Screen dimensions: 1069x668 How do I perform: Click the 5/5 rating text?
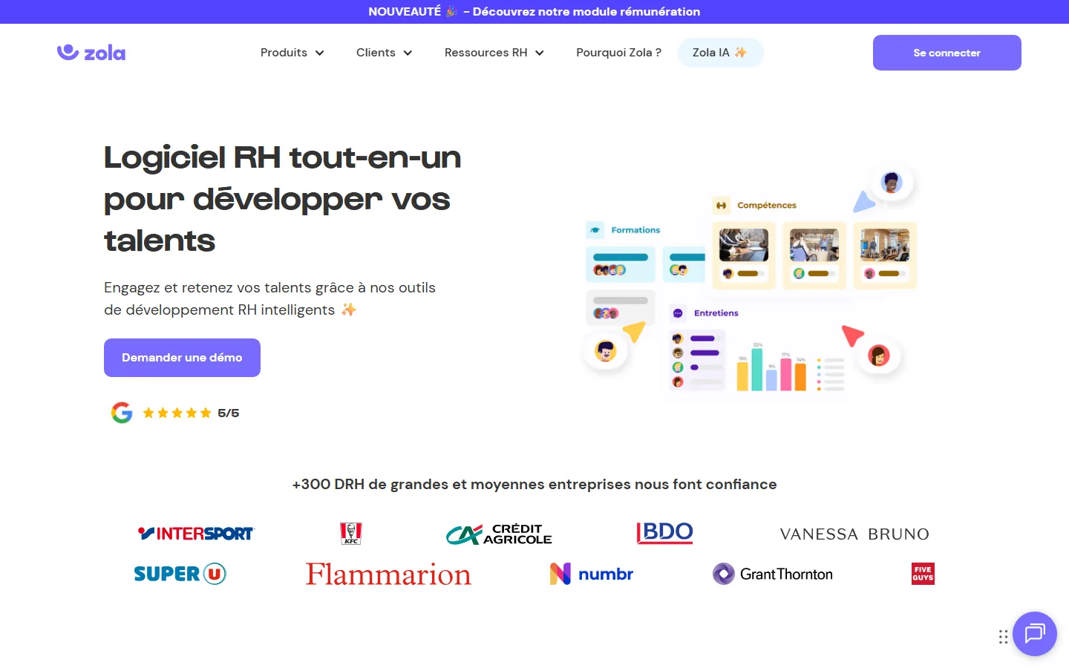(x=229, y=413)
